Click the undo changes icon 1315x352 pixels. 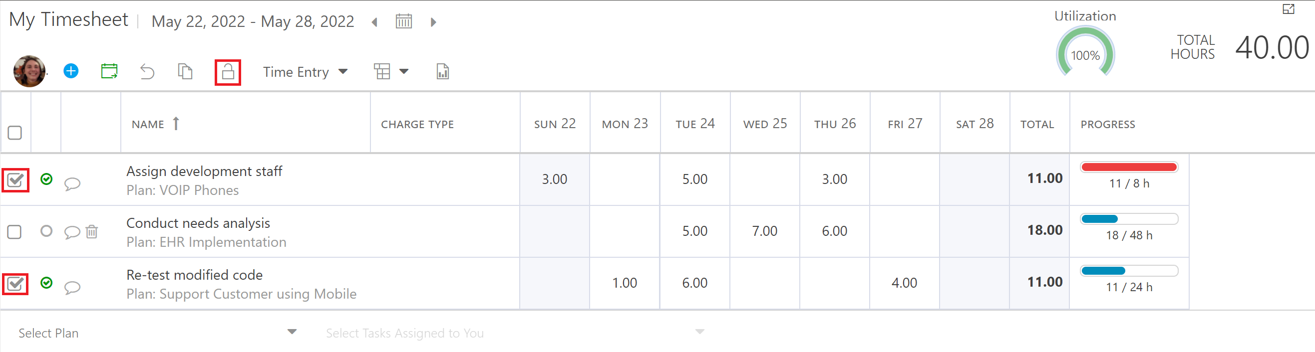[147, 71]
